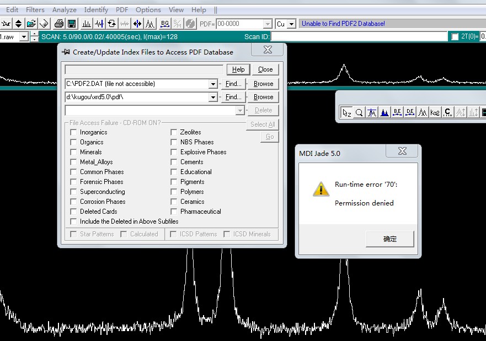Open the d:\kugou\xrd5.0\pdf\ folder dropdown
Screen dimensions: 486x341
pyautogui.click(x=213, y=98)
